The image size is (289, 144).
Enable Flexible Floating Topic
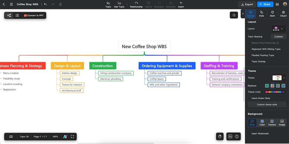coord(249,55)
